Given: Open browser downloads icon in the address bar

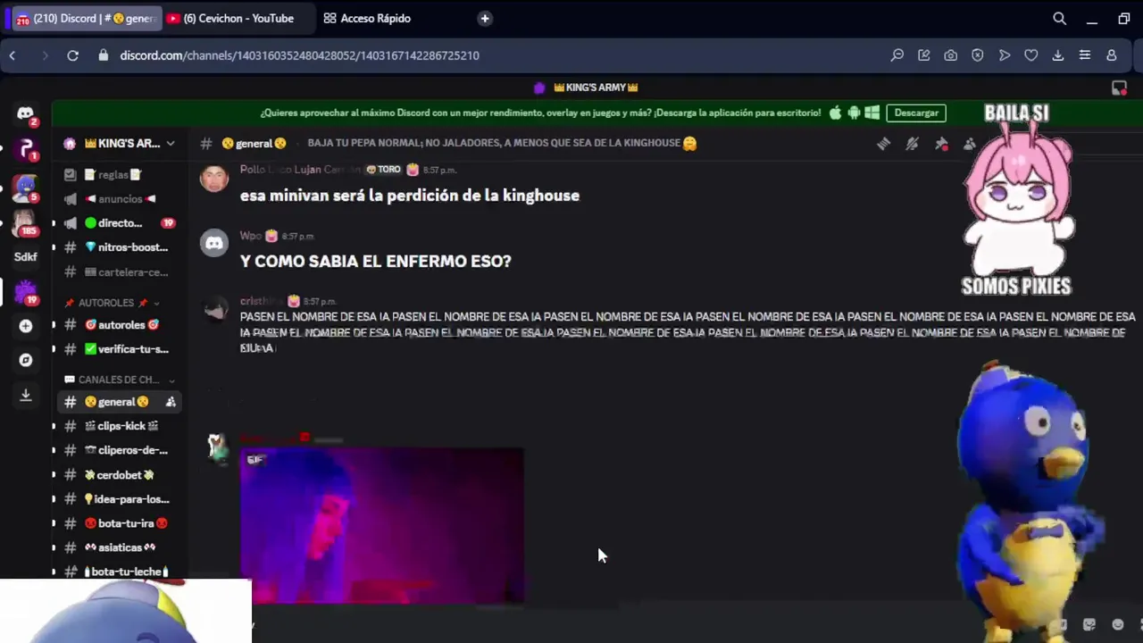Looking at the screenshot, I should pyautogui.click(x=1058, y=55).
